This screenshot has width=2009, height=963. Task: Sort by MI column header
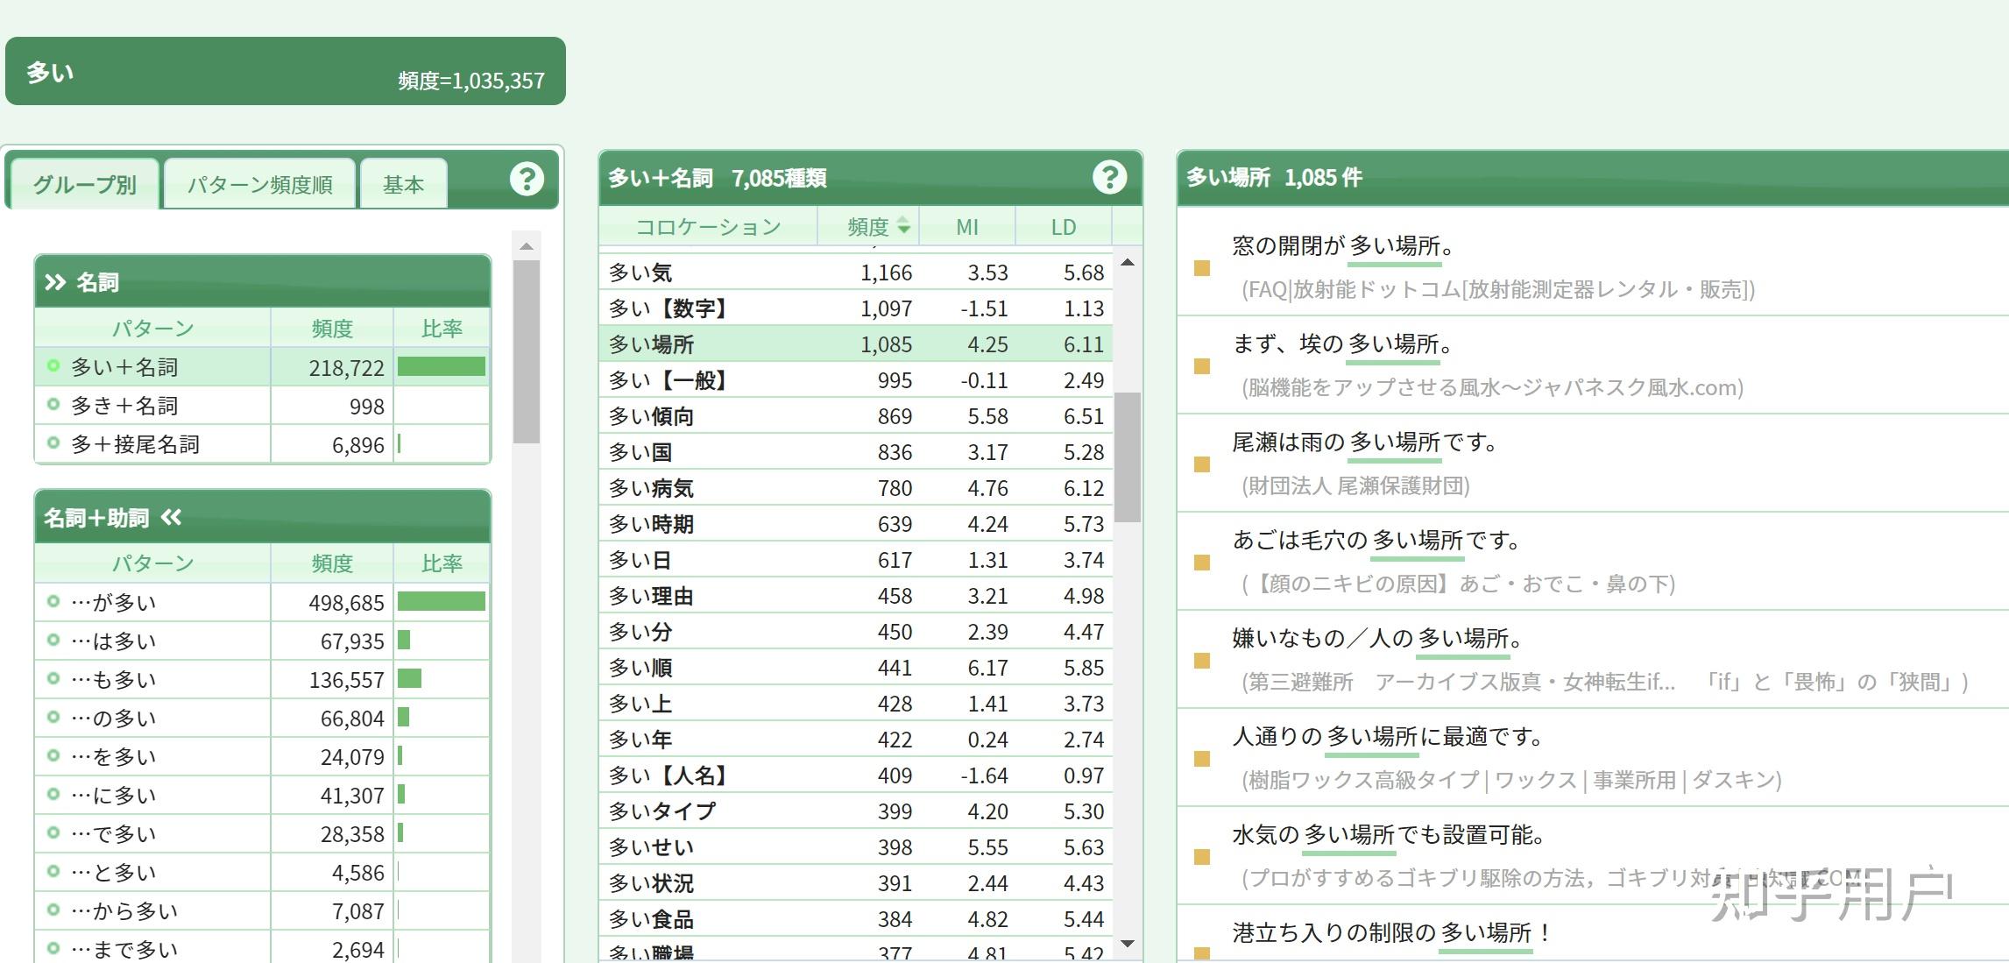967,227
